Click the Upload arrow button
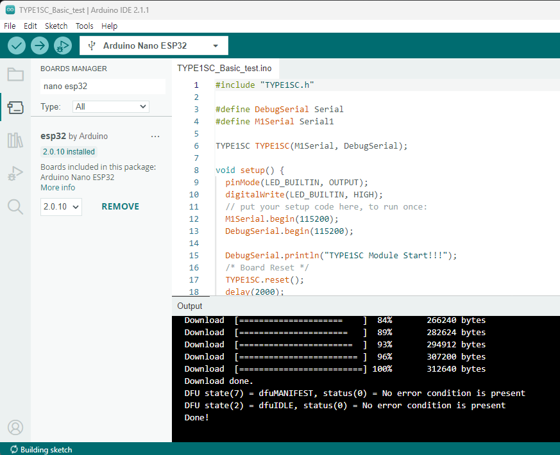This screenshot has width=560, height=455. (40, 45)
